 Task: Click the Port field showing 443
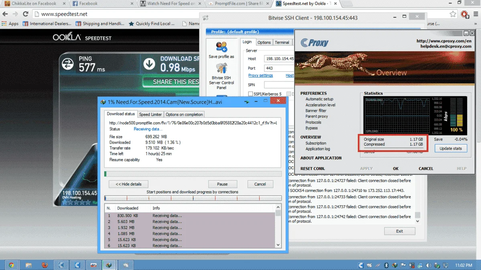279,68
